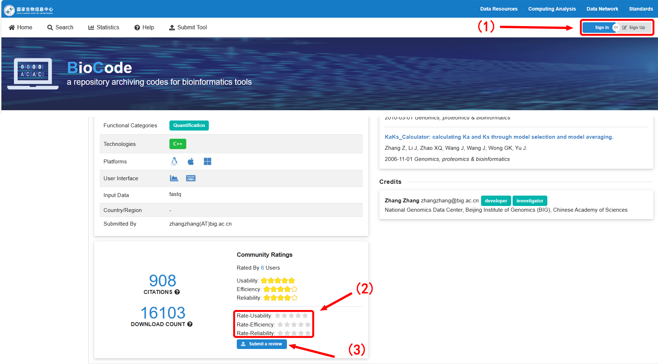Give Rate-Reliability a one-star rating
This screenshot has width=658, height=364.
(280, 333)
